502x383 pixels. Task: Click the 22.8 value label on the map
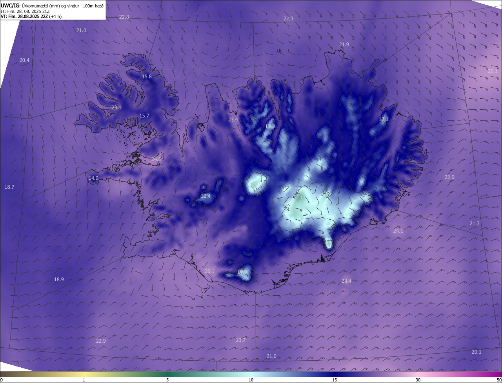pos(124,17)
